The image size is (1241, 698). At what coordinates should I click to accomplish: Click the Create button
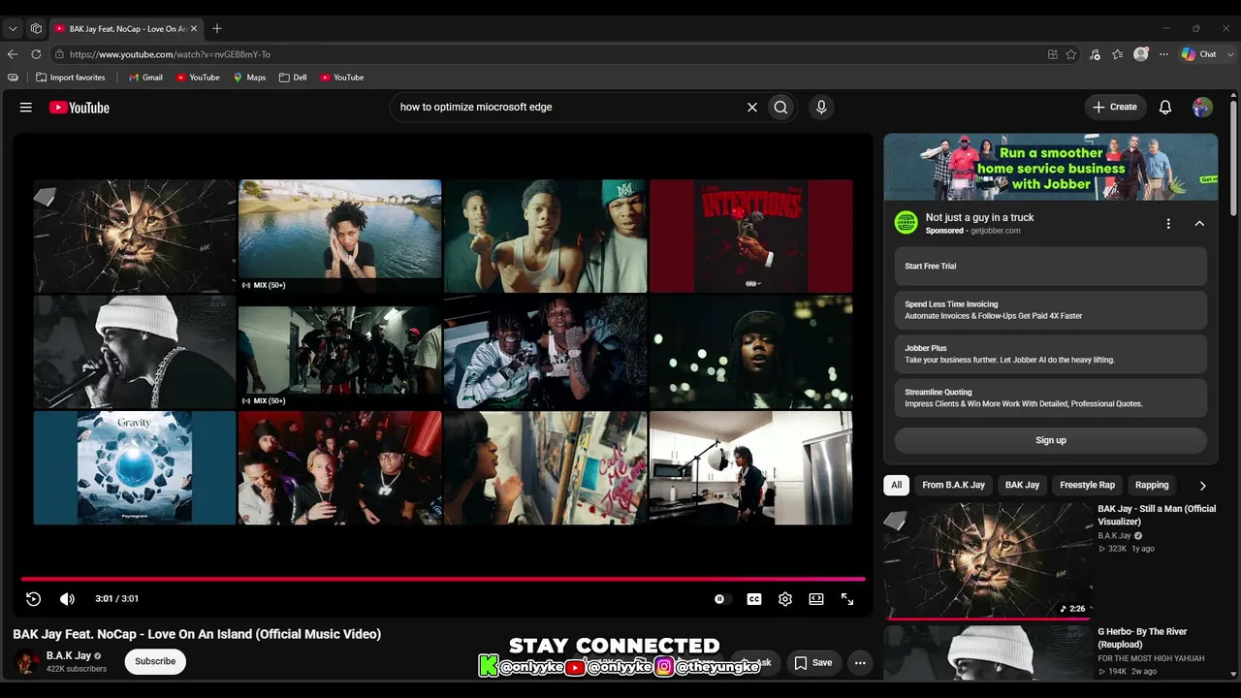1115,108
